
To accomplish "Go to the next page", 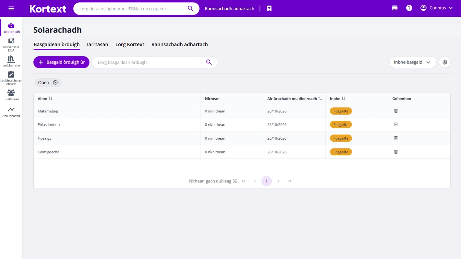I will point(278,181).
